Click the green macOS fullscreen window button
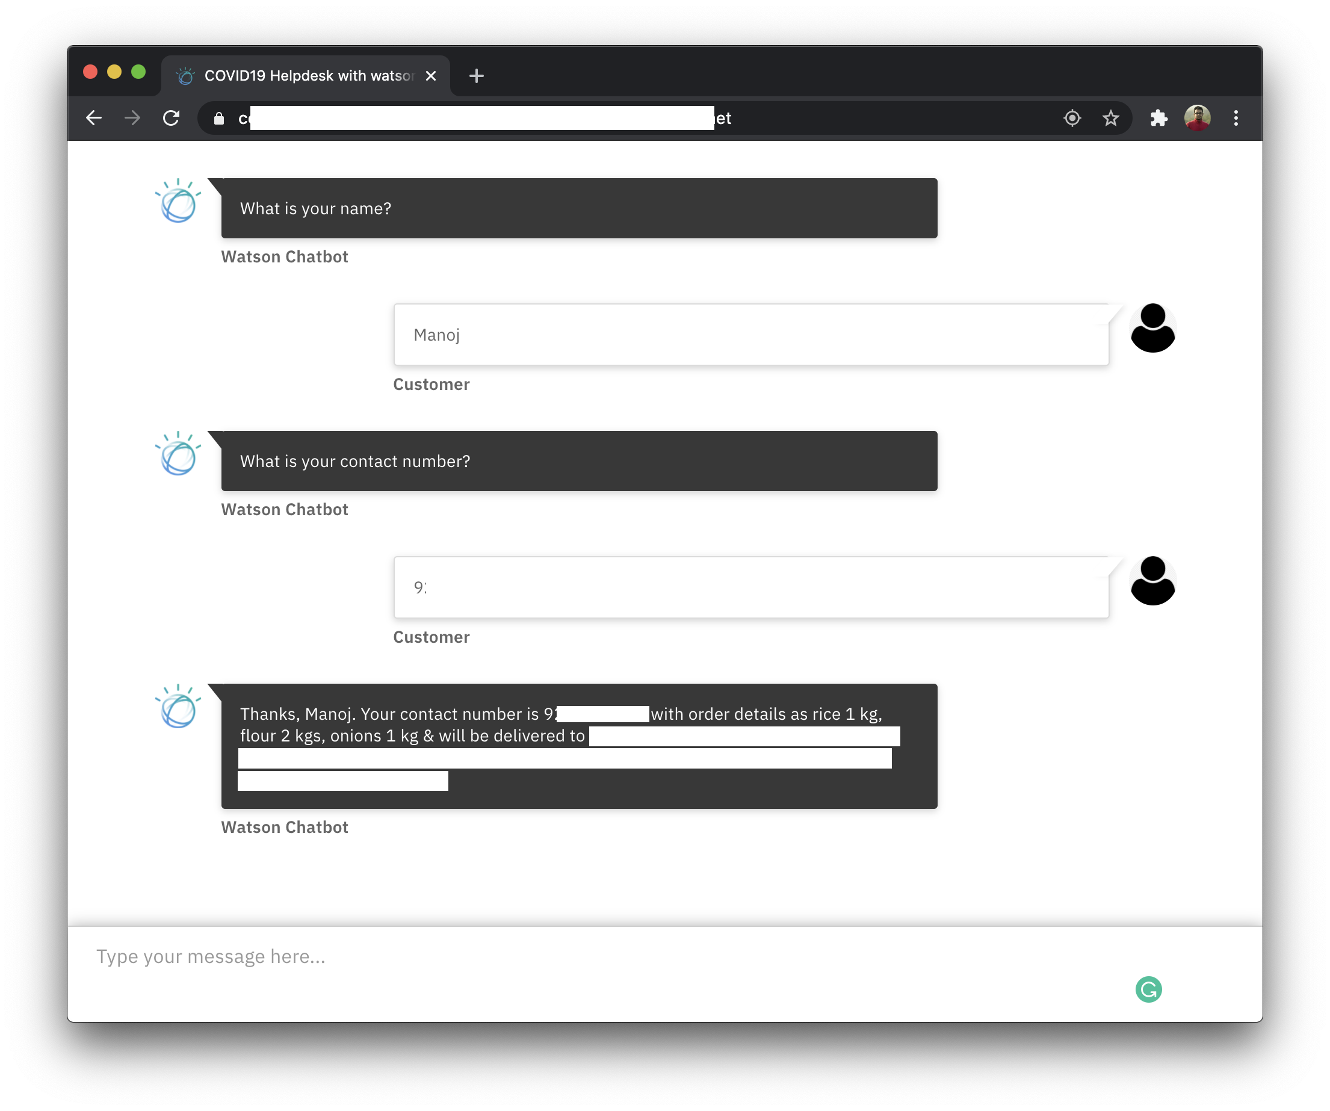Screen dimensions: 1330x1111 138,72
